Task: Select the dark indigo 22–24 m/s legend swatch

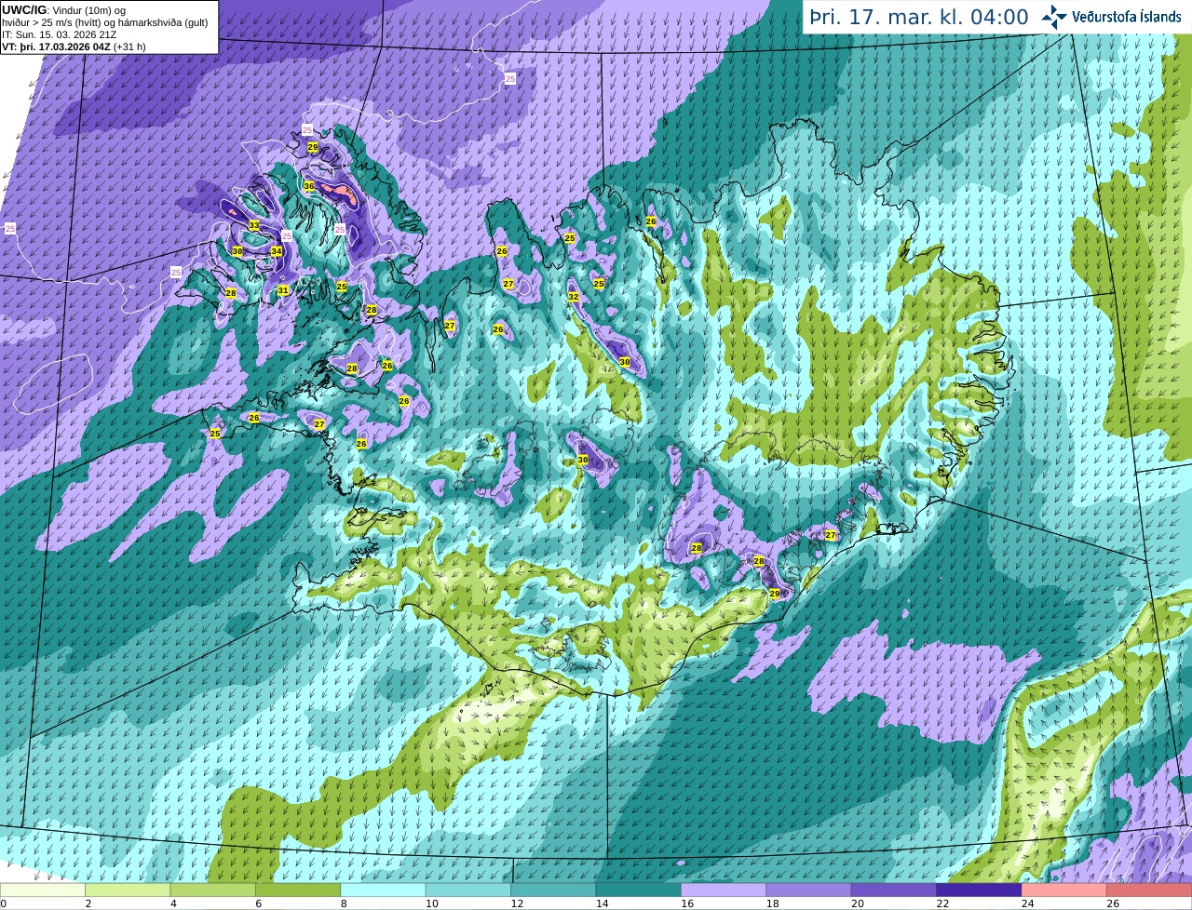Action: 980,890
